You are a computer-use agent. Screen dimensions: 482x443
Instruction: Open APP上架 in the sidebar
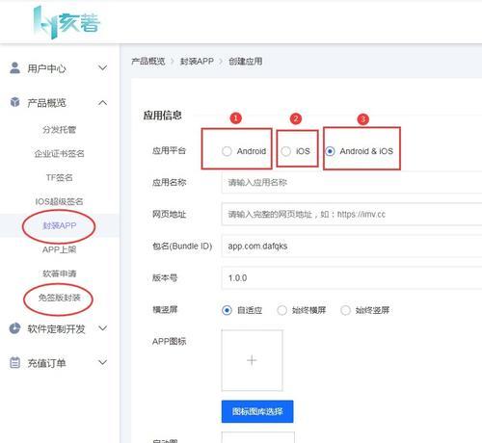coord(60,249)
